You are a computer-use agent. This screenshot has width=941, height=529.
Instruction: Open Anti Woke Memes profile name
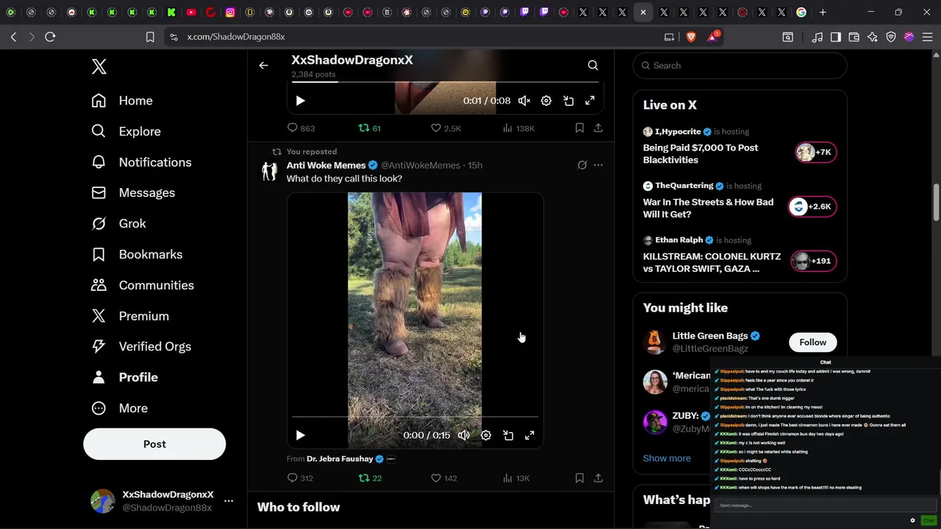tap(326, 165)
